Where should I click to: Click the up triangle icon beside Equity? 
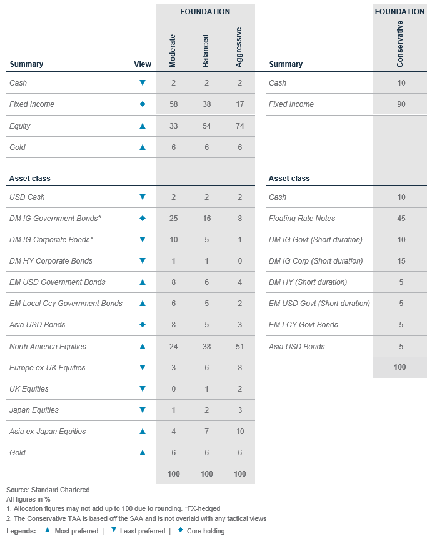[x=143, y=126]
